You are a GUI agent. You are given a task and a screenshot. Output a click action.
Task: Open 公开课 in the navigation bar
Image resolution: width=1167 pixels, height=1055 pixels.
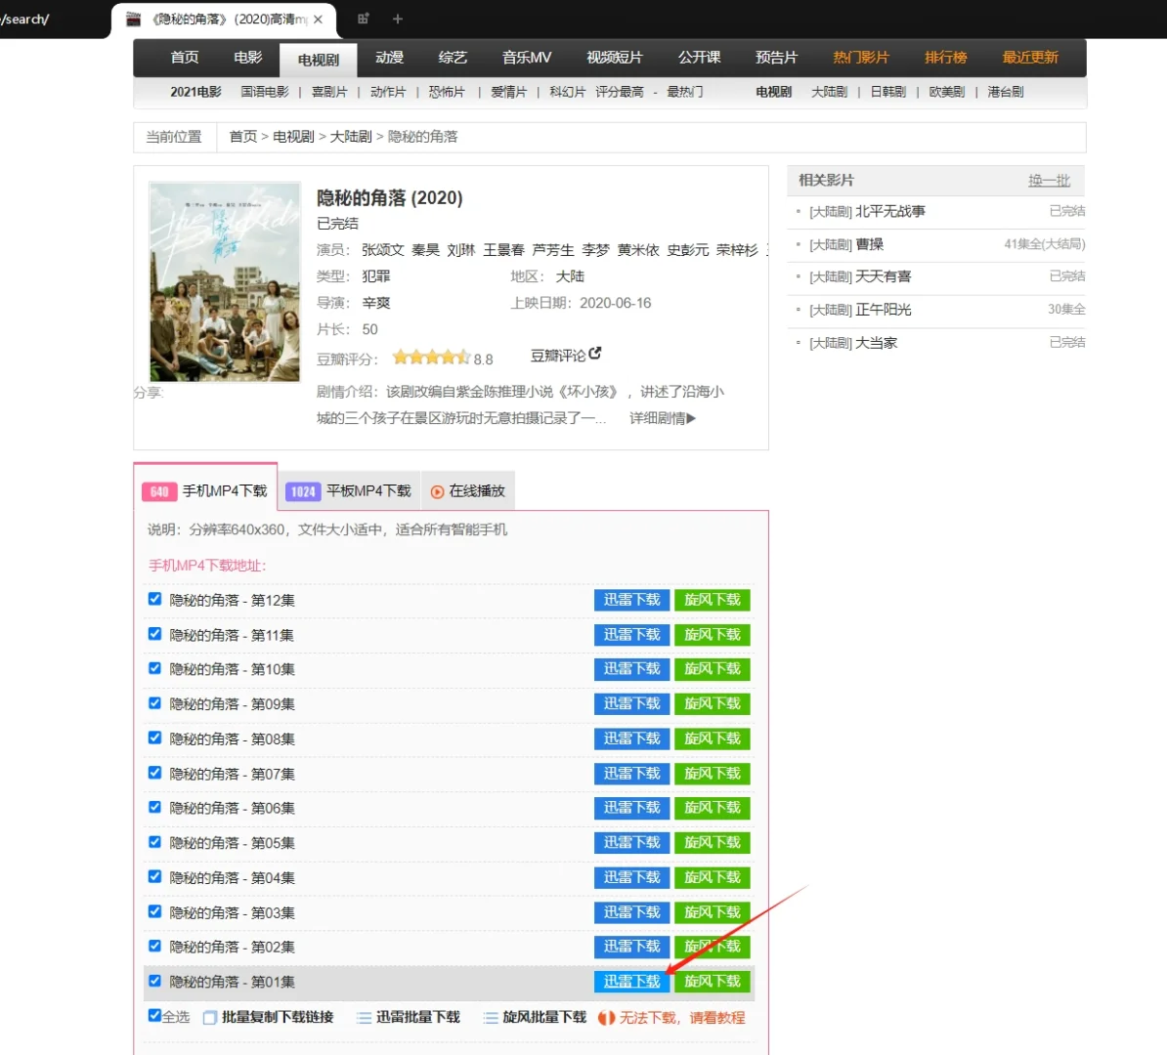[x=700, y=58]
